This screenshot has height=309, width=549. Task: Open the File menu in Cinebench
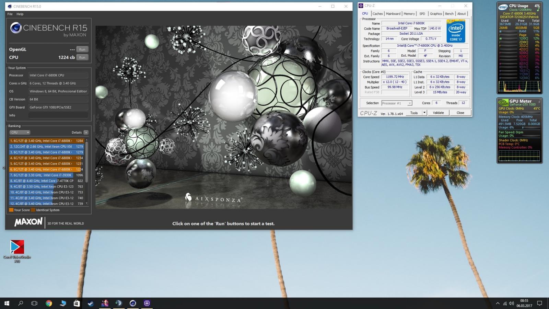10,14
